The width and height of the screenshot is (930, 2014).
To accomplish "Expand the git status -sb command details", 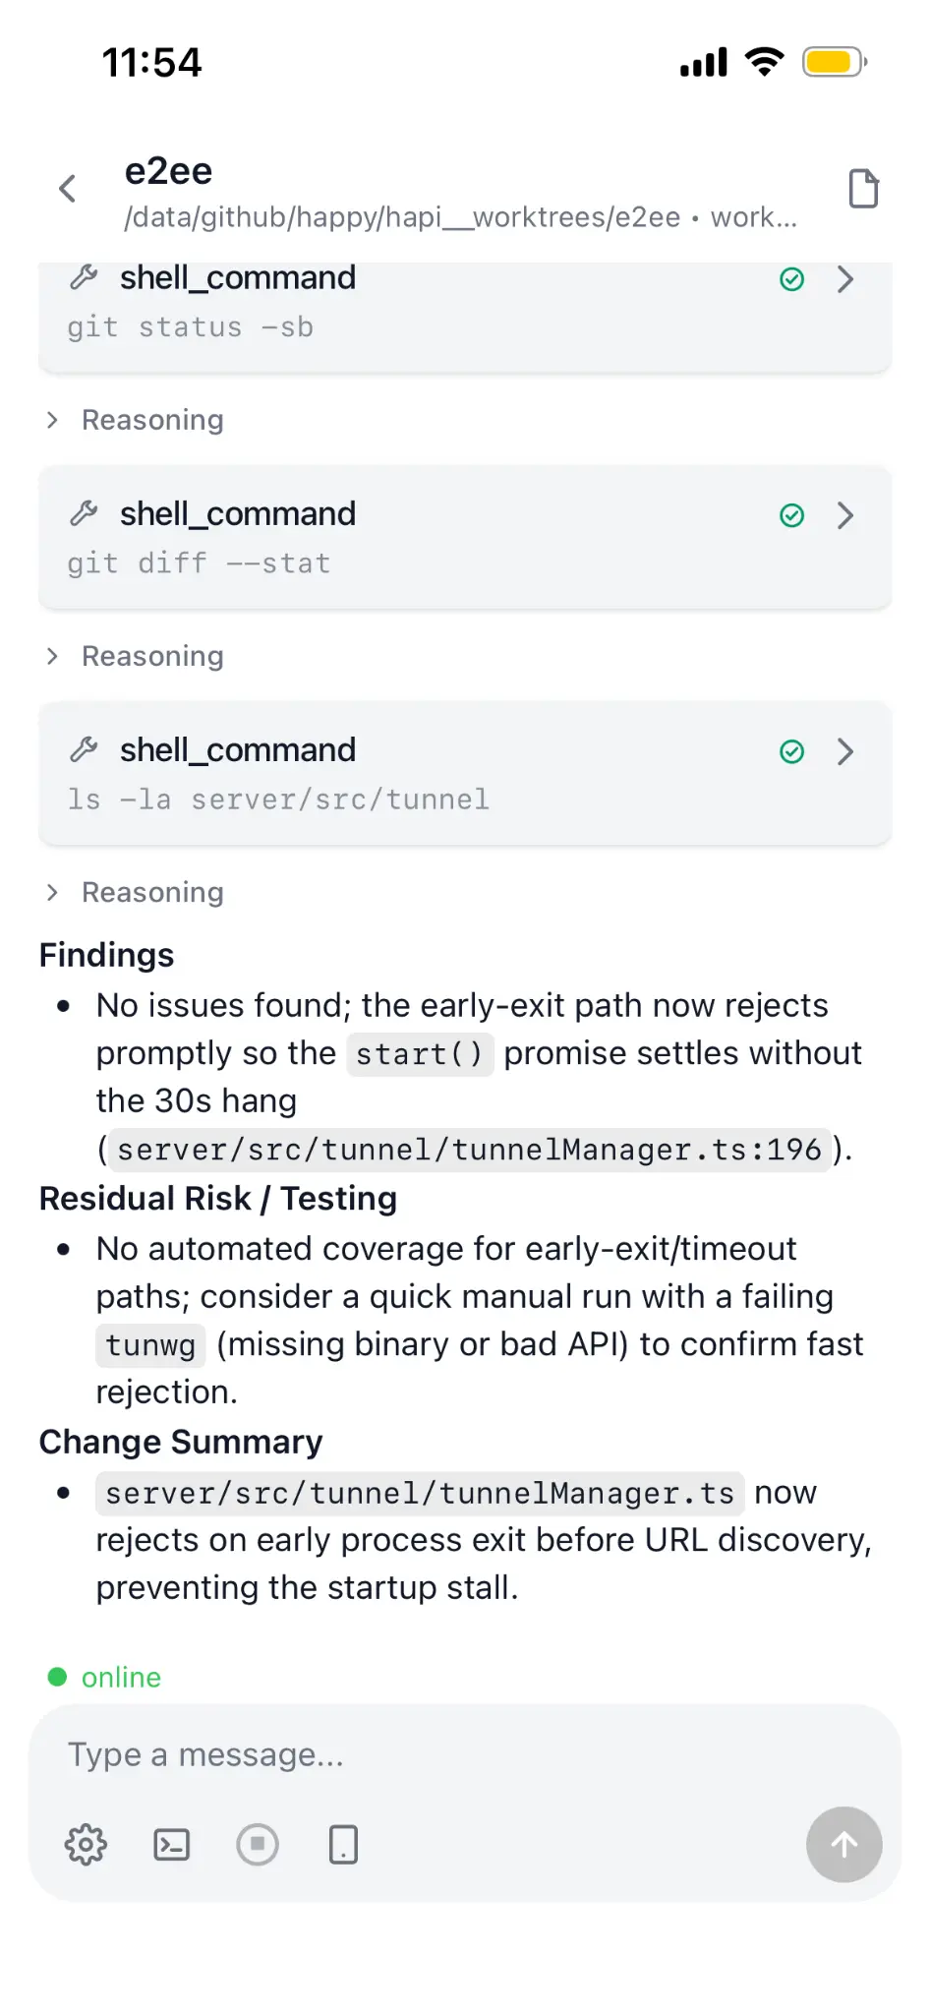I will [844, 279].
